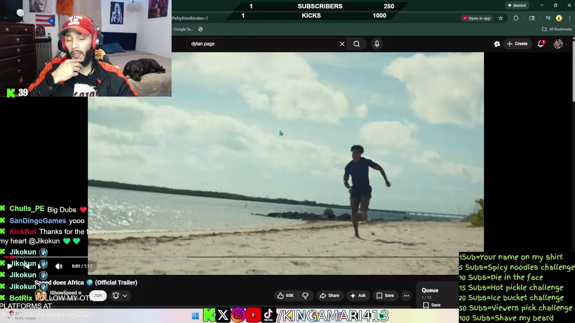Screen dimensions: 575x323
Task: Click the Join channel button
Action: tap(98, 296)
